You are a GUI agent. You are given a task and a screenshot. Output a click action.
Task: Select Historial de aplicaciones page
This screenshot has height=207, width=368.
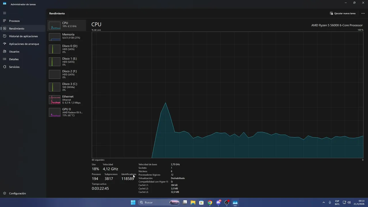[x=23, y=36]
